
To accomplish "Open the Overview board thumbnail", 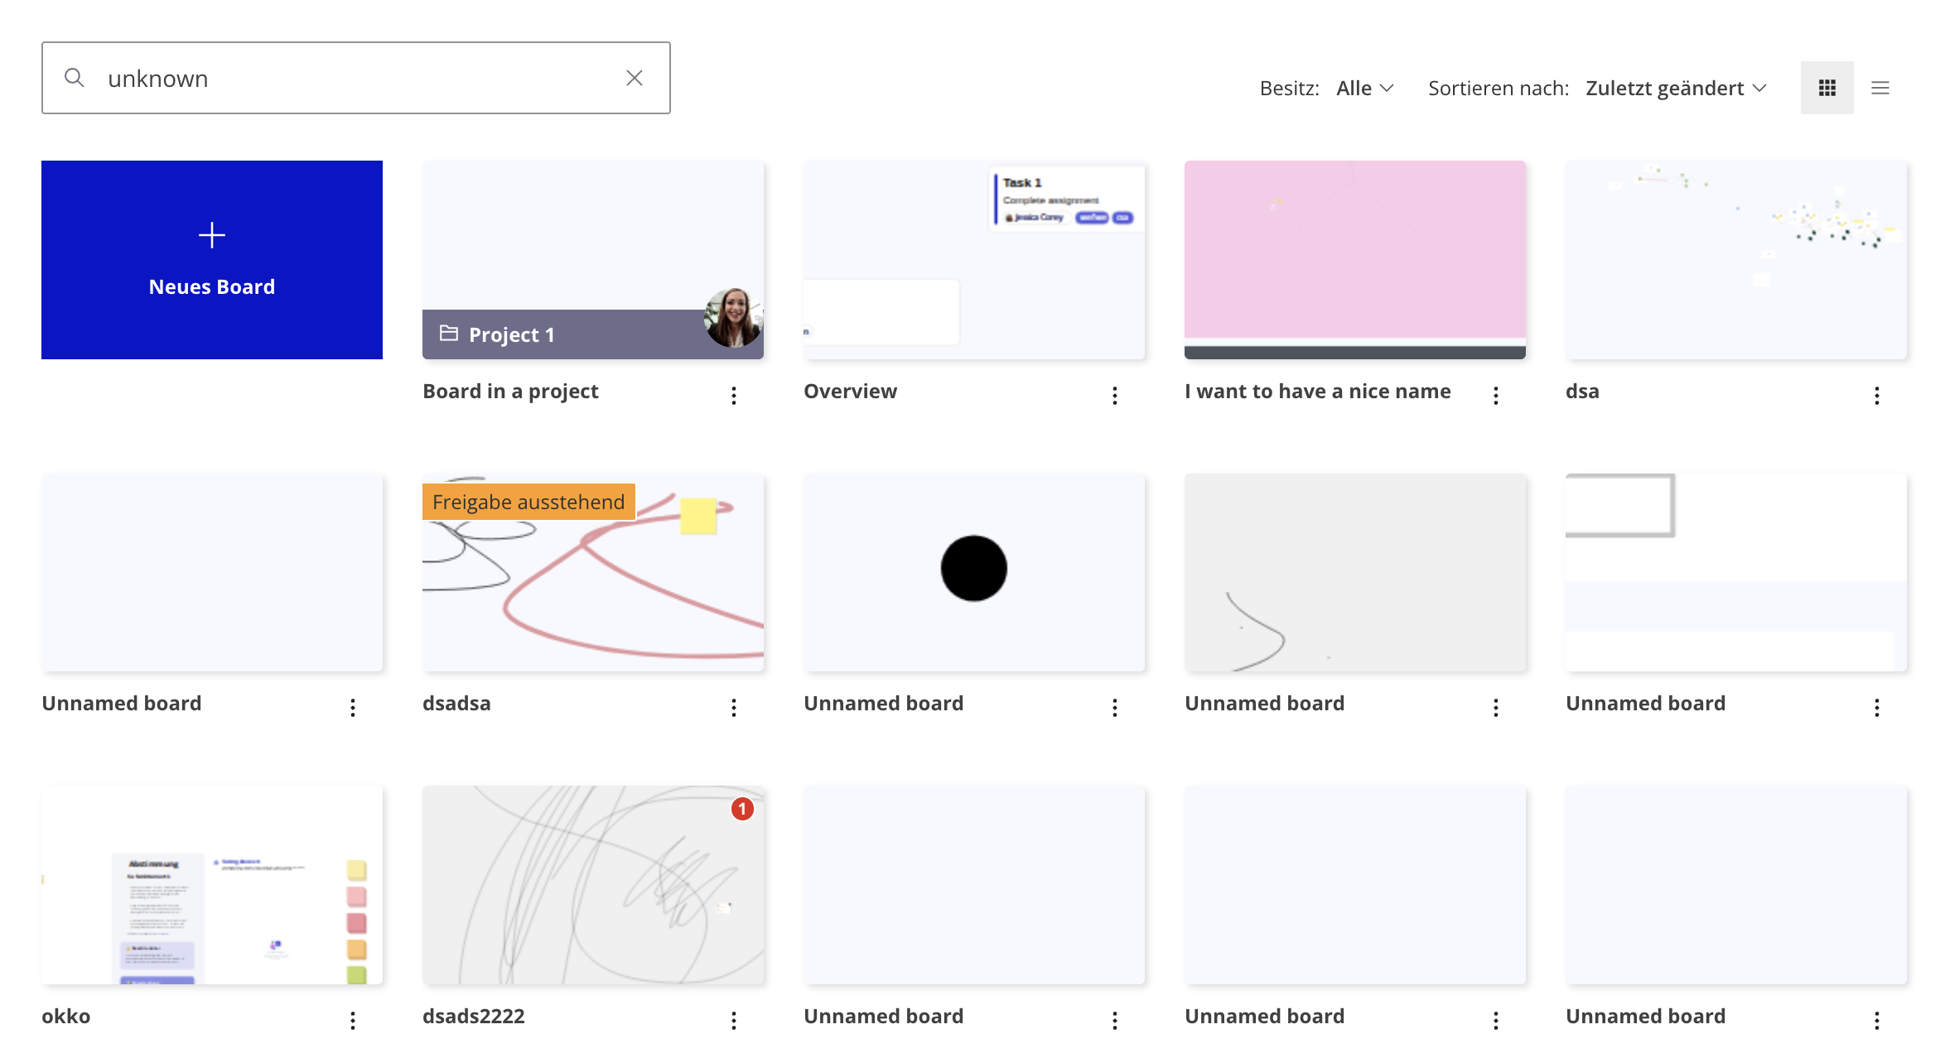I will [974, 260].
